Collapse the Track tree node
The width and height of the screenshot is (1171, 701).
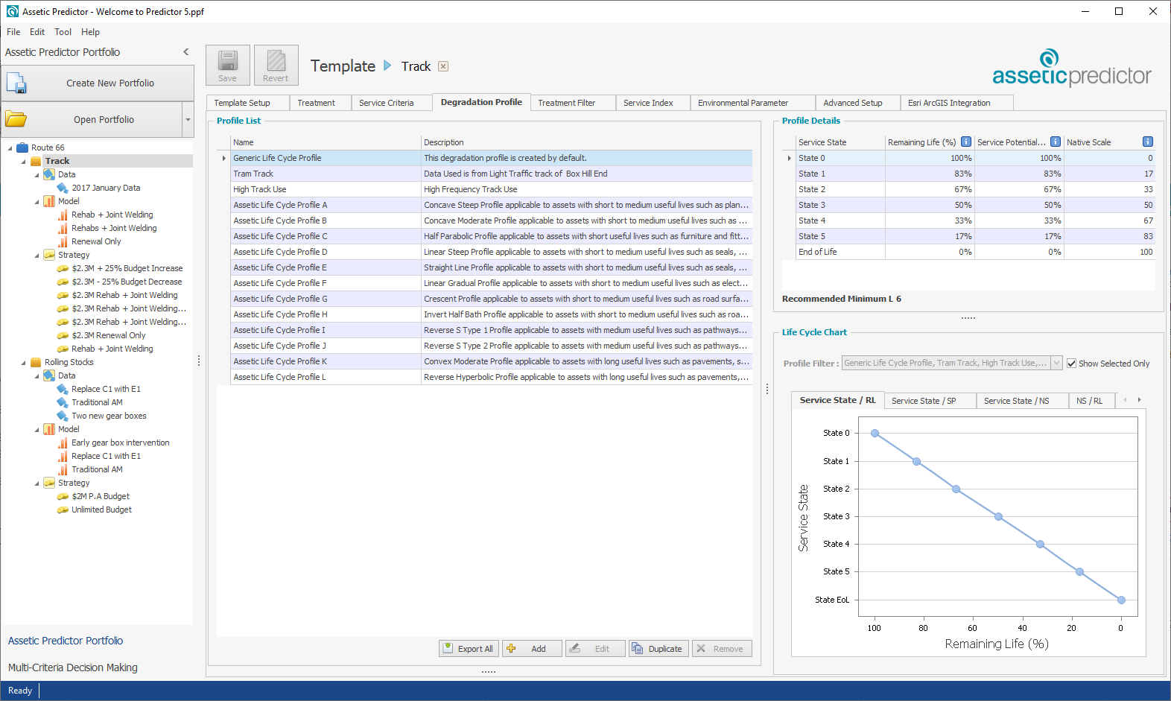[23, 161]
